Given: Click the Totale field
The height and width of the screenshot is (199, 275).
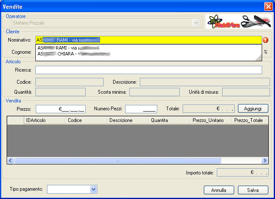Looking at the screenshot, I should click(208, 109).
